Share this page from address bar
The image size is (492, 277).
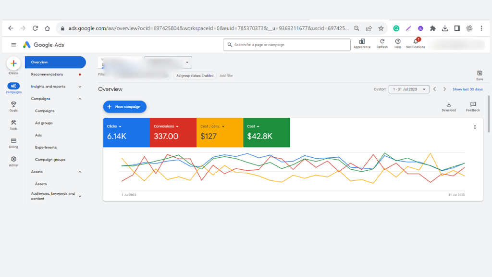click(369, 28)
